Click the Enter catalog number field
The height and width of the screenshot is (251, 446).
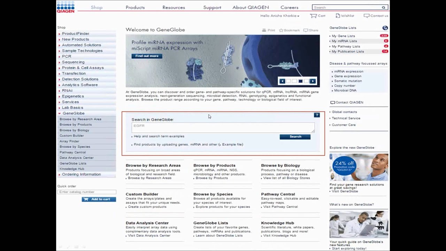click(x=87, y=192)
